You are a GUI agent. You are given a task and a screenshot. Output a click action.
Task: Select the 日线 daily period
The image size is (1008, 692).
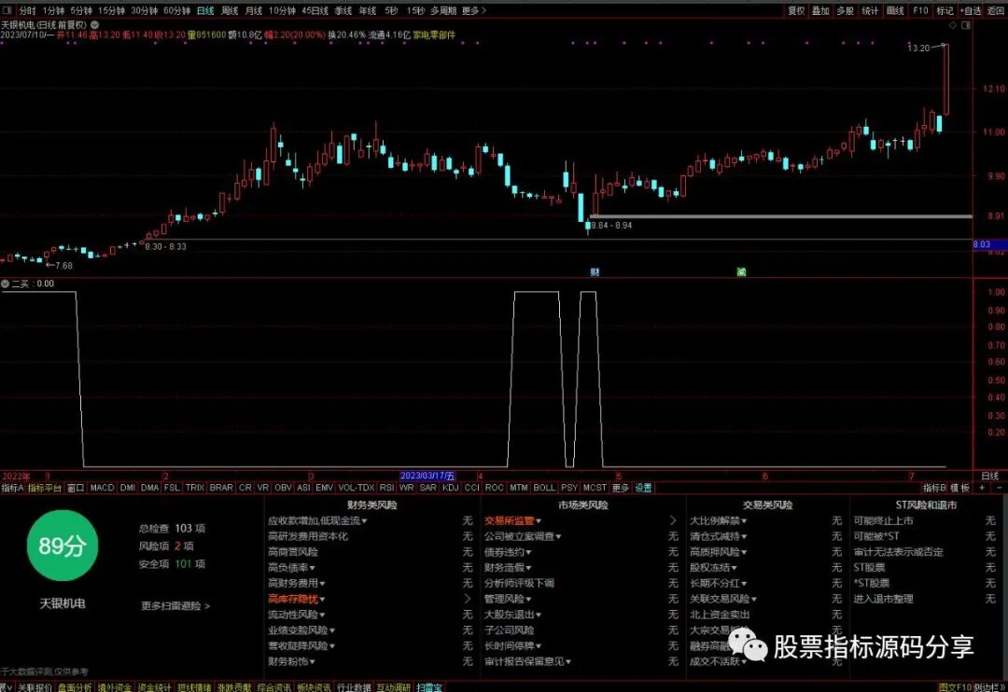205,10
